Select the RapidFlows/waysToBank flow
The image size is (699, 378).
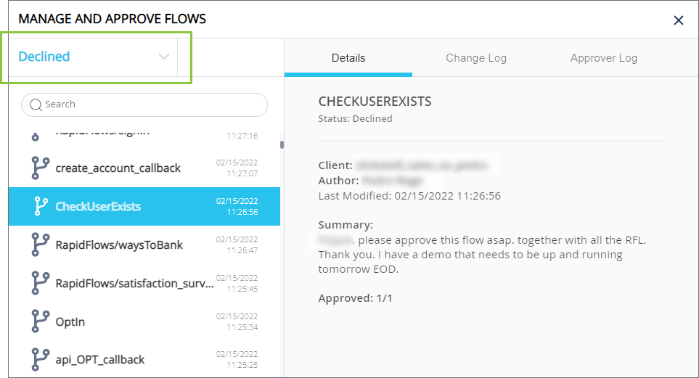coord(119,245)
